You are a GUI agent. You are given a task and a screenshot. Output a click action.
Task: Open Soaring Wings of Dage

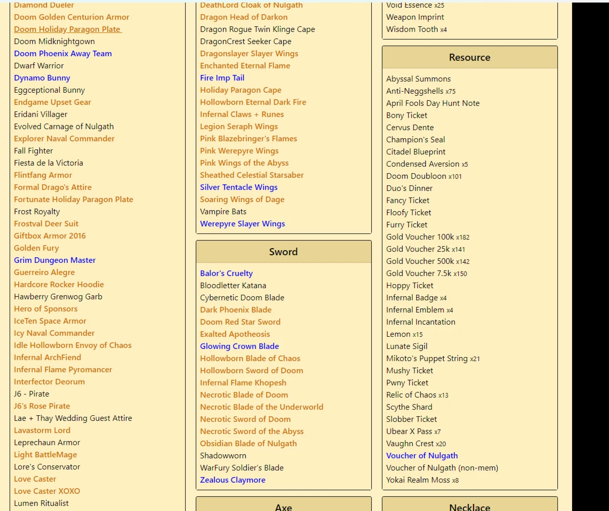pyautogui.click(x=242, y=200)
